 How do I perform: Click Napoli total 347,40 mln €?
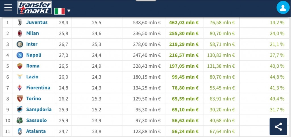pos(147,55)
